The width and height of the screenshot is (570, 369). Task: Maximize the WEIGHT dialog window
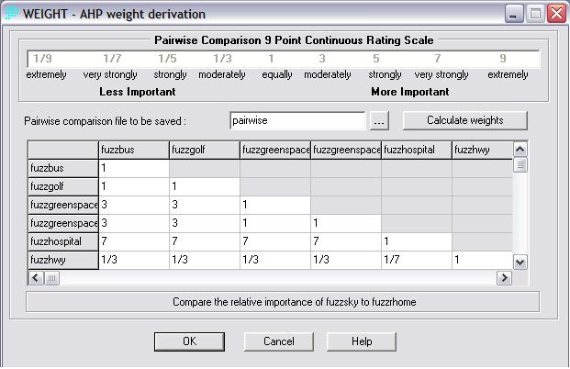coord(536,14)
